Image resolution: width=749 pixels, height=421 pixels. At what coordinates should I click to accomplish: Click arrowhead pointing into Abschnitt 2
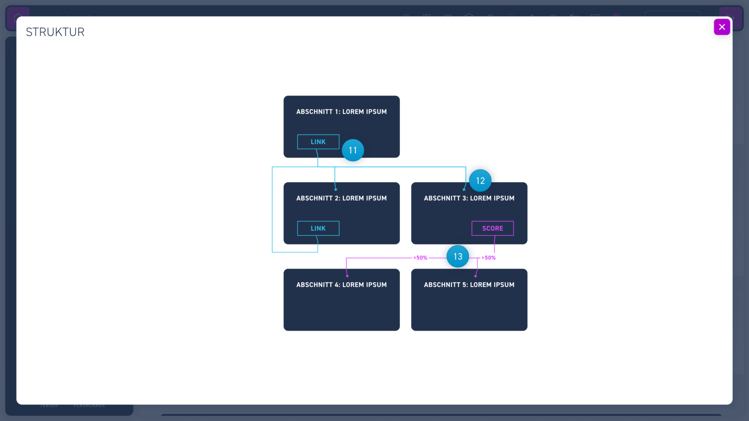pos(335,189)
